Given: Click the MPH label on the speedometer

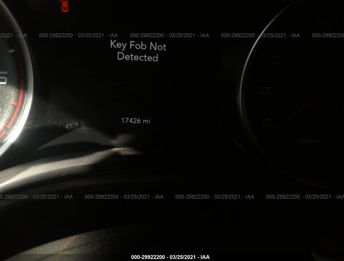Looking at the screenshot, I should coord(309,142).
